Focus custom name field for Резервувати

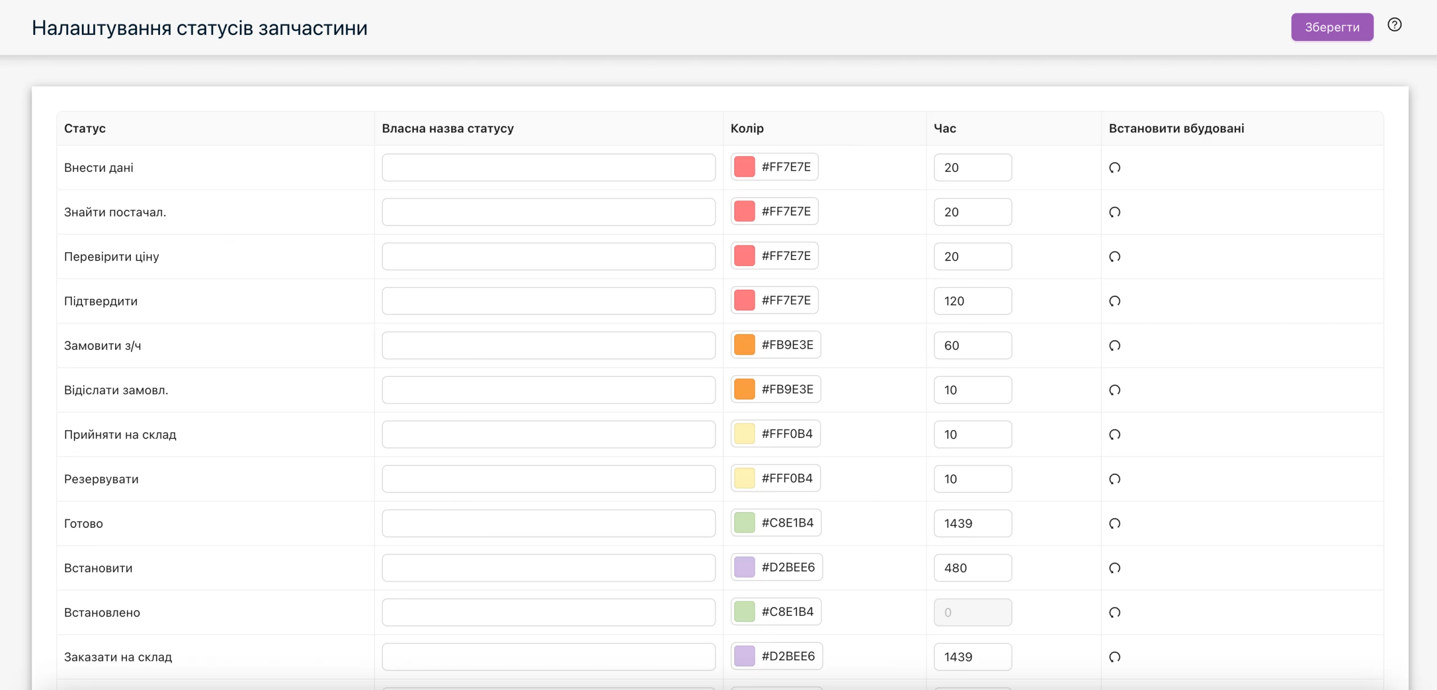[548, 479]
